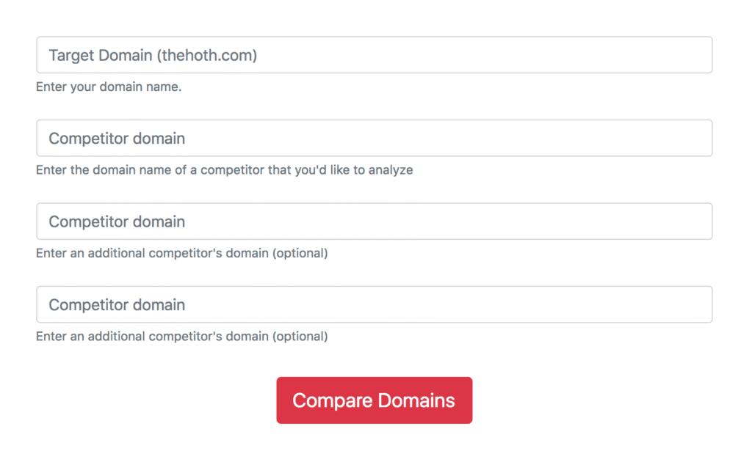Click the placeholder text 'Competitor domain'
This screenshot has width=752, height=462.
(116, 138)
